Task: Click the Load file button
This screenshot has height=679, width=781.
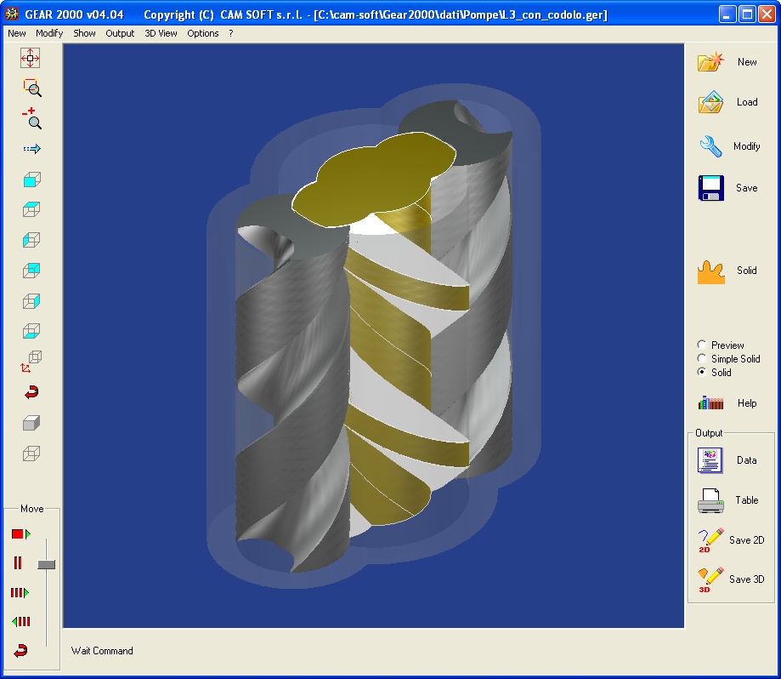Action: [x=710, y=102]
